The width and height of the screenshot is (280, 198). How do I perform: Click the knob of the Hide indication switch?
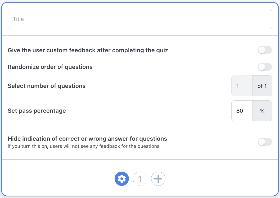[x=262, y=142]
